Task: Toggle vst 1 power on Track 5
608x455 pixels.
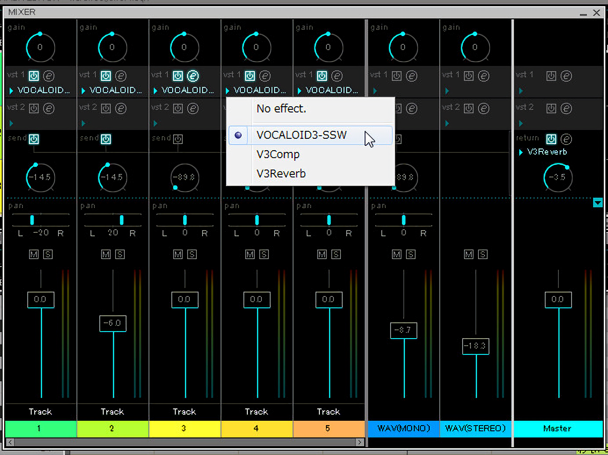Action: point(322,76)
